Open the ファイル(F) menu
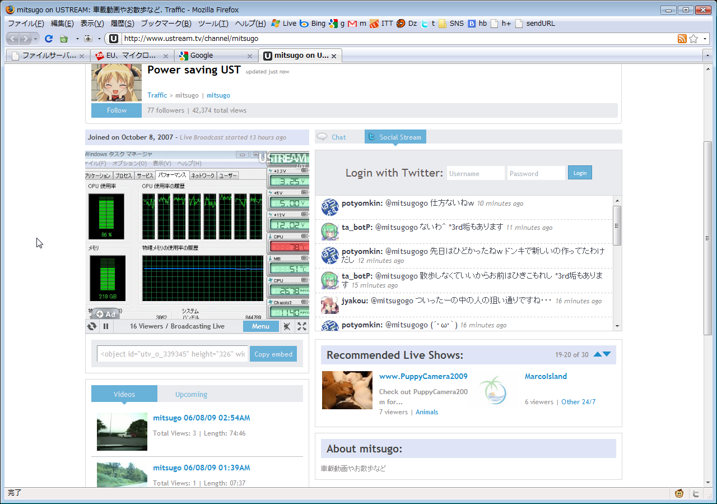Viewport: 717px width, 504px height. point(26,24)
